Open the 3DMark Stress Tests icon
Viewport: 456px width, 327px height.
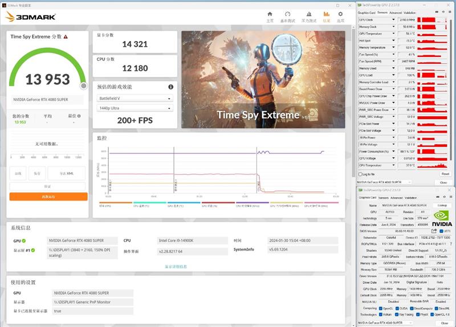point(309,14)
